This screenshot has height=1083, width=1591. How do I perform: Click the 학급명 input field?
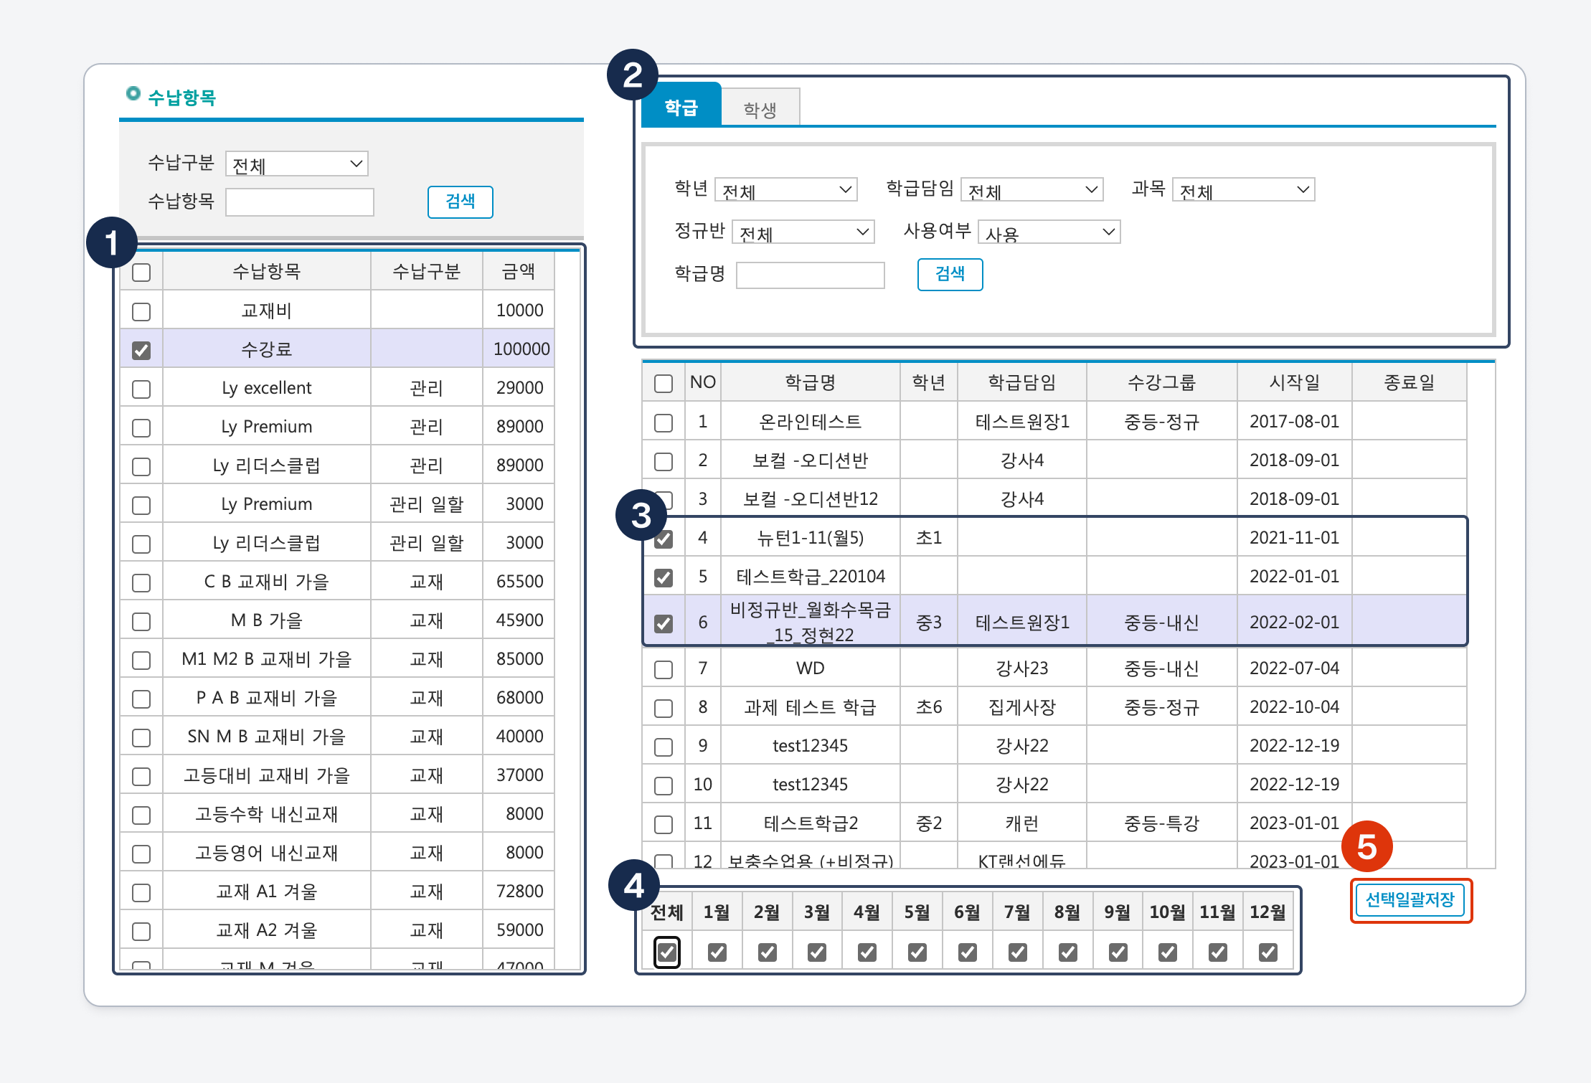[x=810, y=275]
